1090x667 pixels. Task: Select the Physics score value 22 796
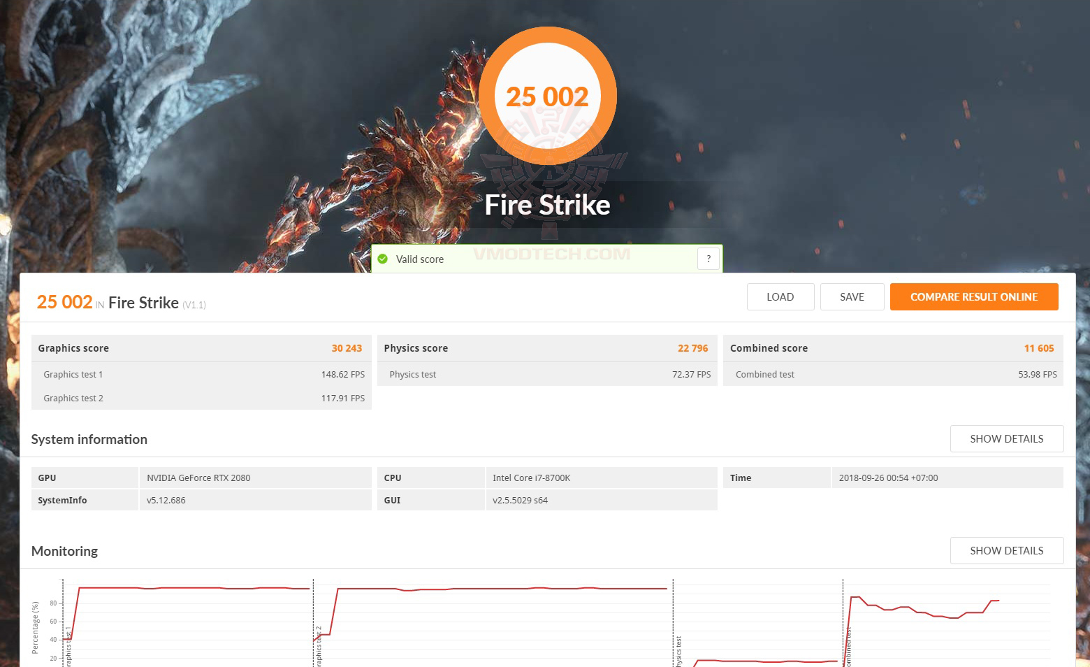point(692,347)
